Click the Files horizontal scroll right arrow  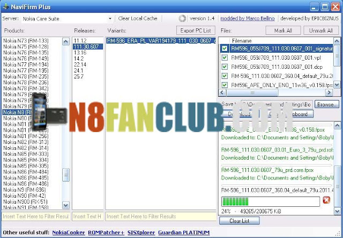pyautogui.click(x=329, y=92)
